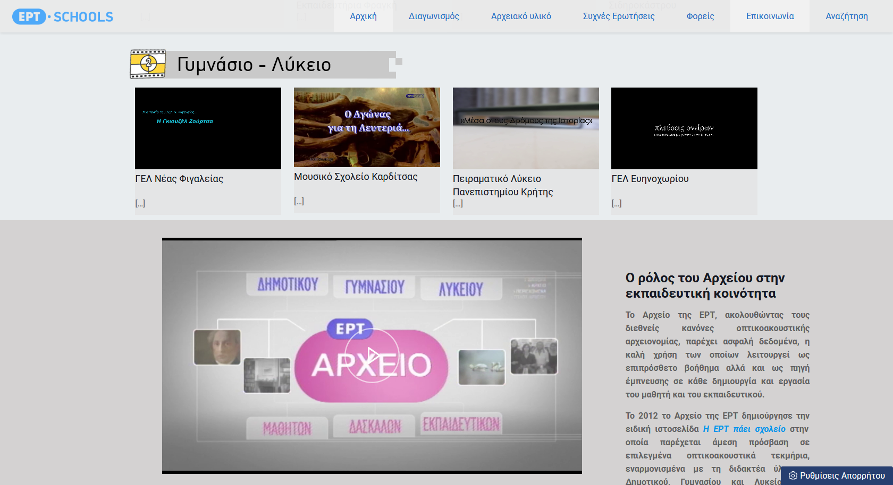Image resolution: width=893 pixels, height=485 pixels.
Task: Expand the [...] under ΓΕΛ Ευηνοχωρίου
Action: [x=617, y=203]
